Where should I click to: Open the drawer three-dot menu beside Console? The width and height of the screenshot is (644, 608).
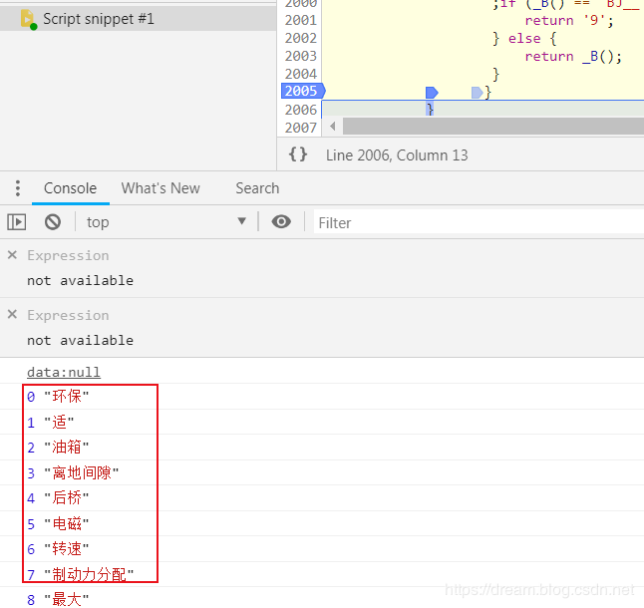tap(17, 188)
